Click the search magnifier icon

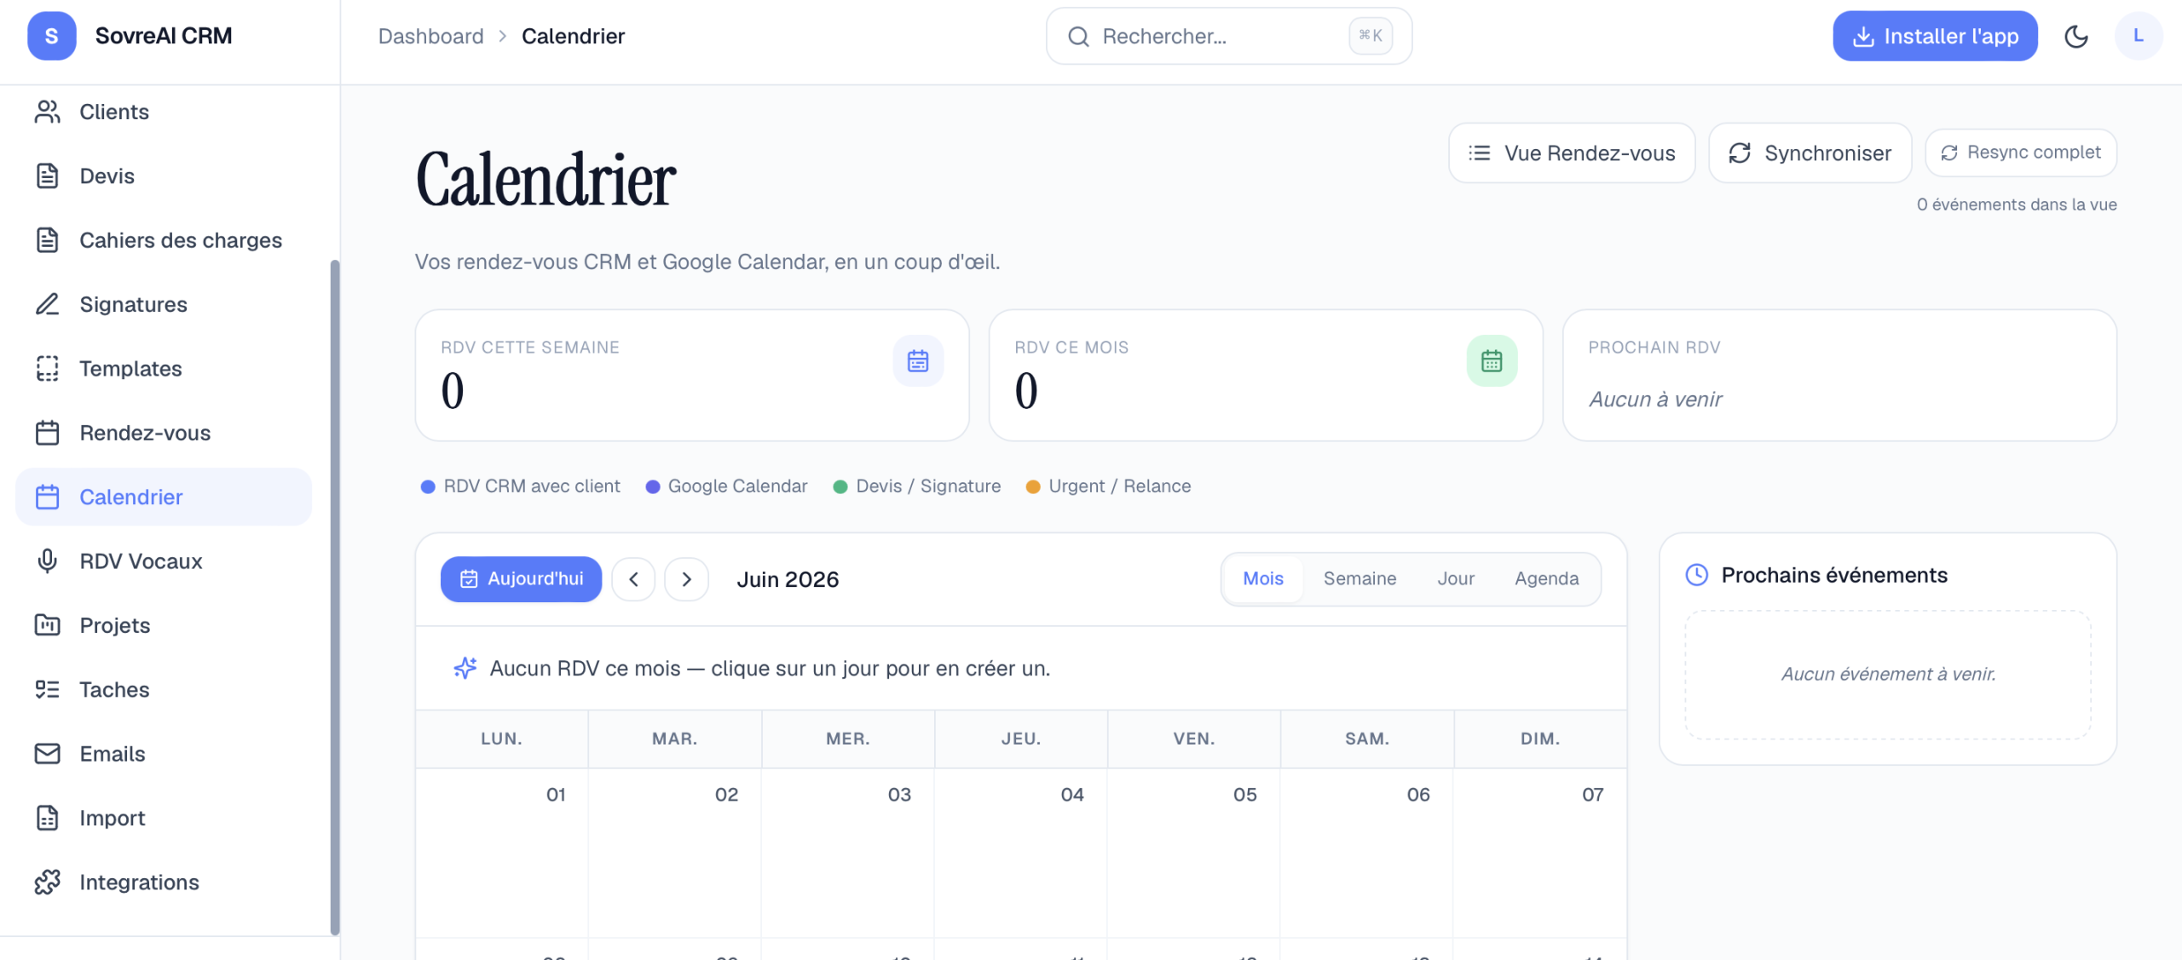pyautogui.click(x=1078, y=37)
